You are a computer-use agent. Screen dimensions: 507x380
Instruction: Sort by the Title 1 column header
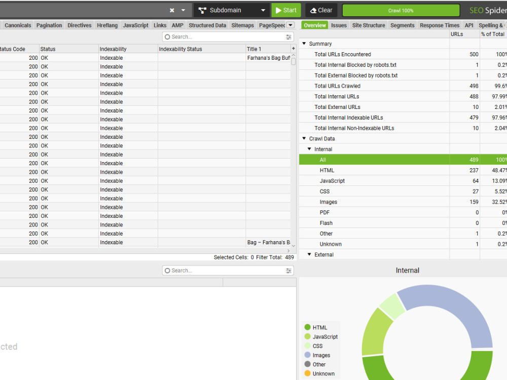click(x=268, y=49)
